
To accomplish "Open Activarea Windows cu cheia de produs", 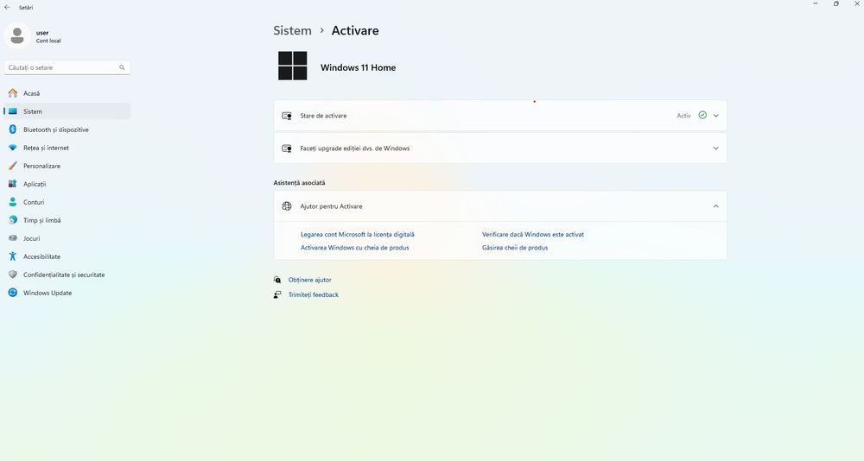I will pyautogui.click(x=355, y=248).
